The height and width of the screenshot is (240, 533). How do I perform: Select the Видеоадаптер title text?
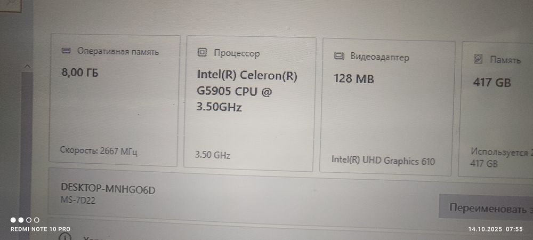[x=379, y=57]
